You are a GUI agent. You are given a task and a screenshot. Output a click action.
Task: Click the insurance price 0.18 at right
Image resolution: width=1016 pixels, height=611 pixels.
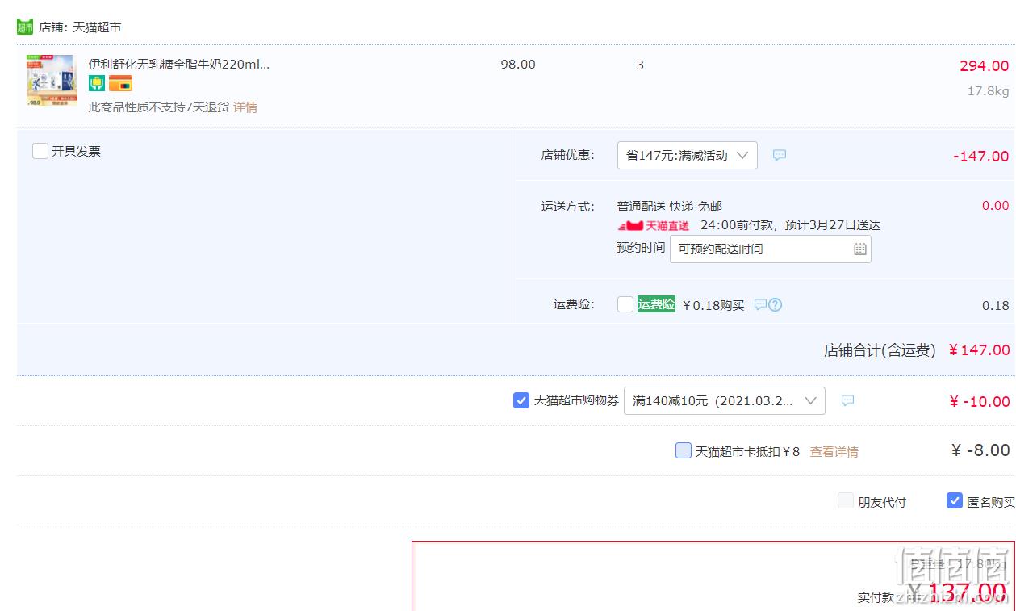(x=996, y=306)
